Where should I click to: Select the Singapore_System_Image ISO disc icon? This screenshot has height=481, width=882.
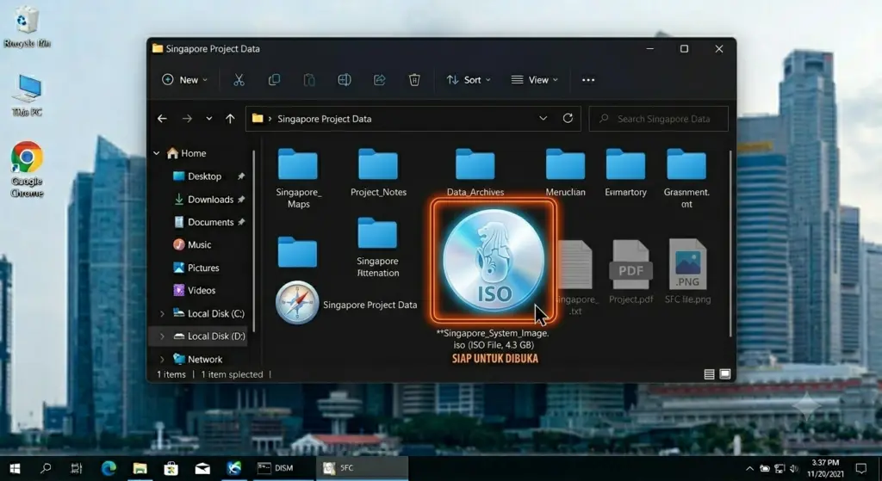coord(494,261)
